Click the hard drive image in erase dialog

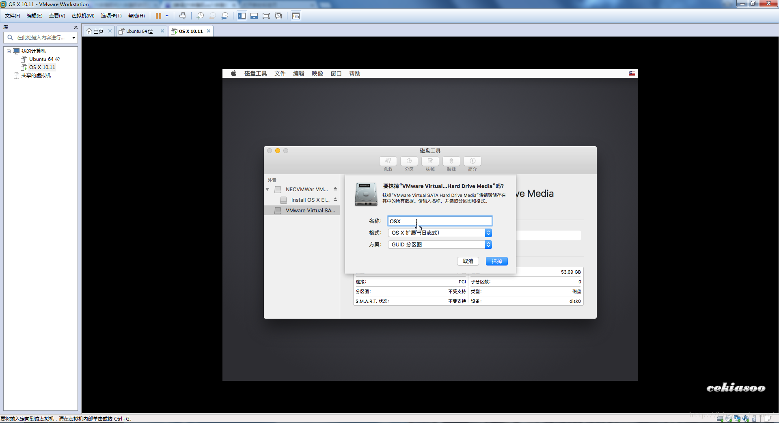(x=366, y=194)
